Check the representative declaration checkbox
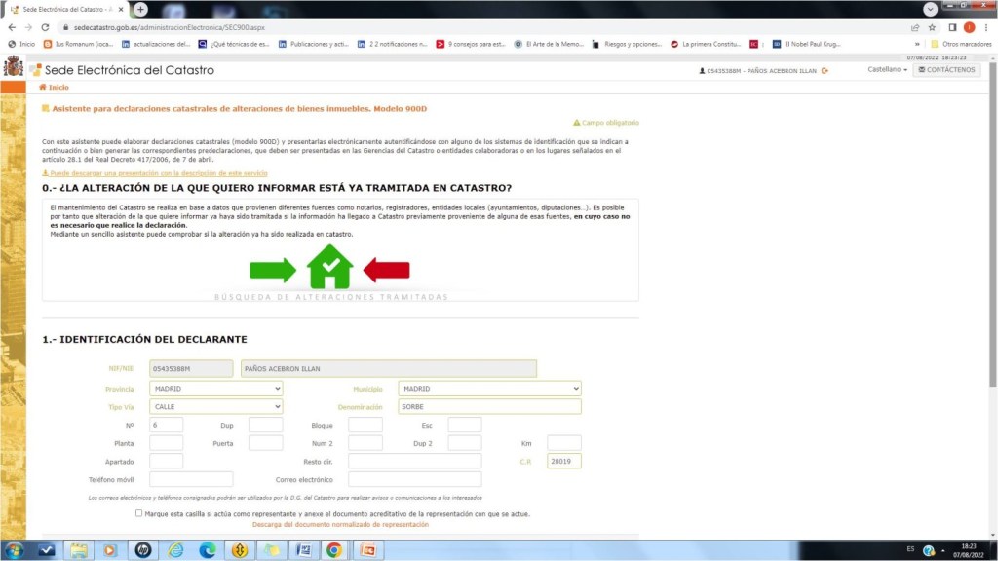Screen dimensions: 998x561 [139, 513]
